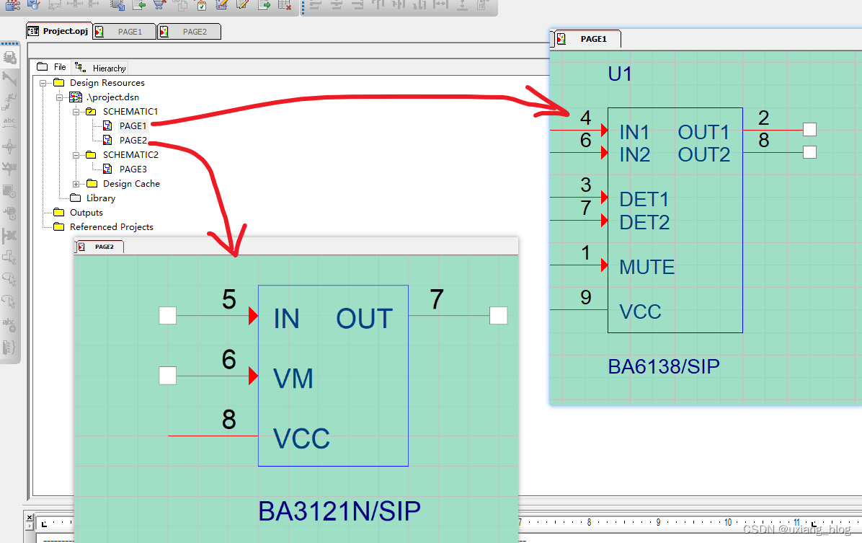Select the SCHEMATIC2 tree folder

tap(130, 155)
